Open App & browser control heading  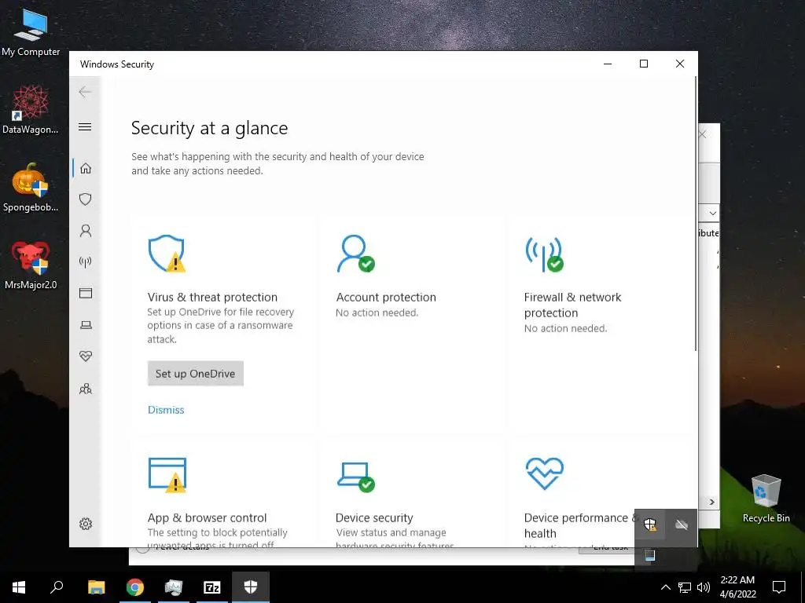[207, 517]
